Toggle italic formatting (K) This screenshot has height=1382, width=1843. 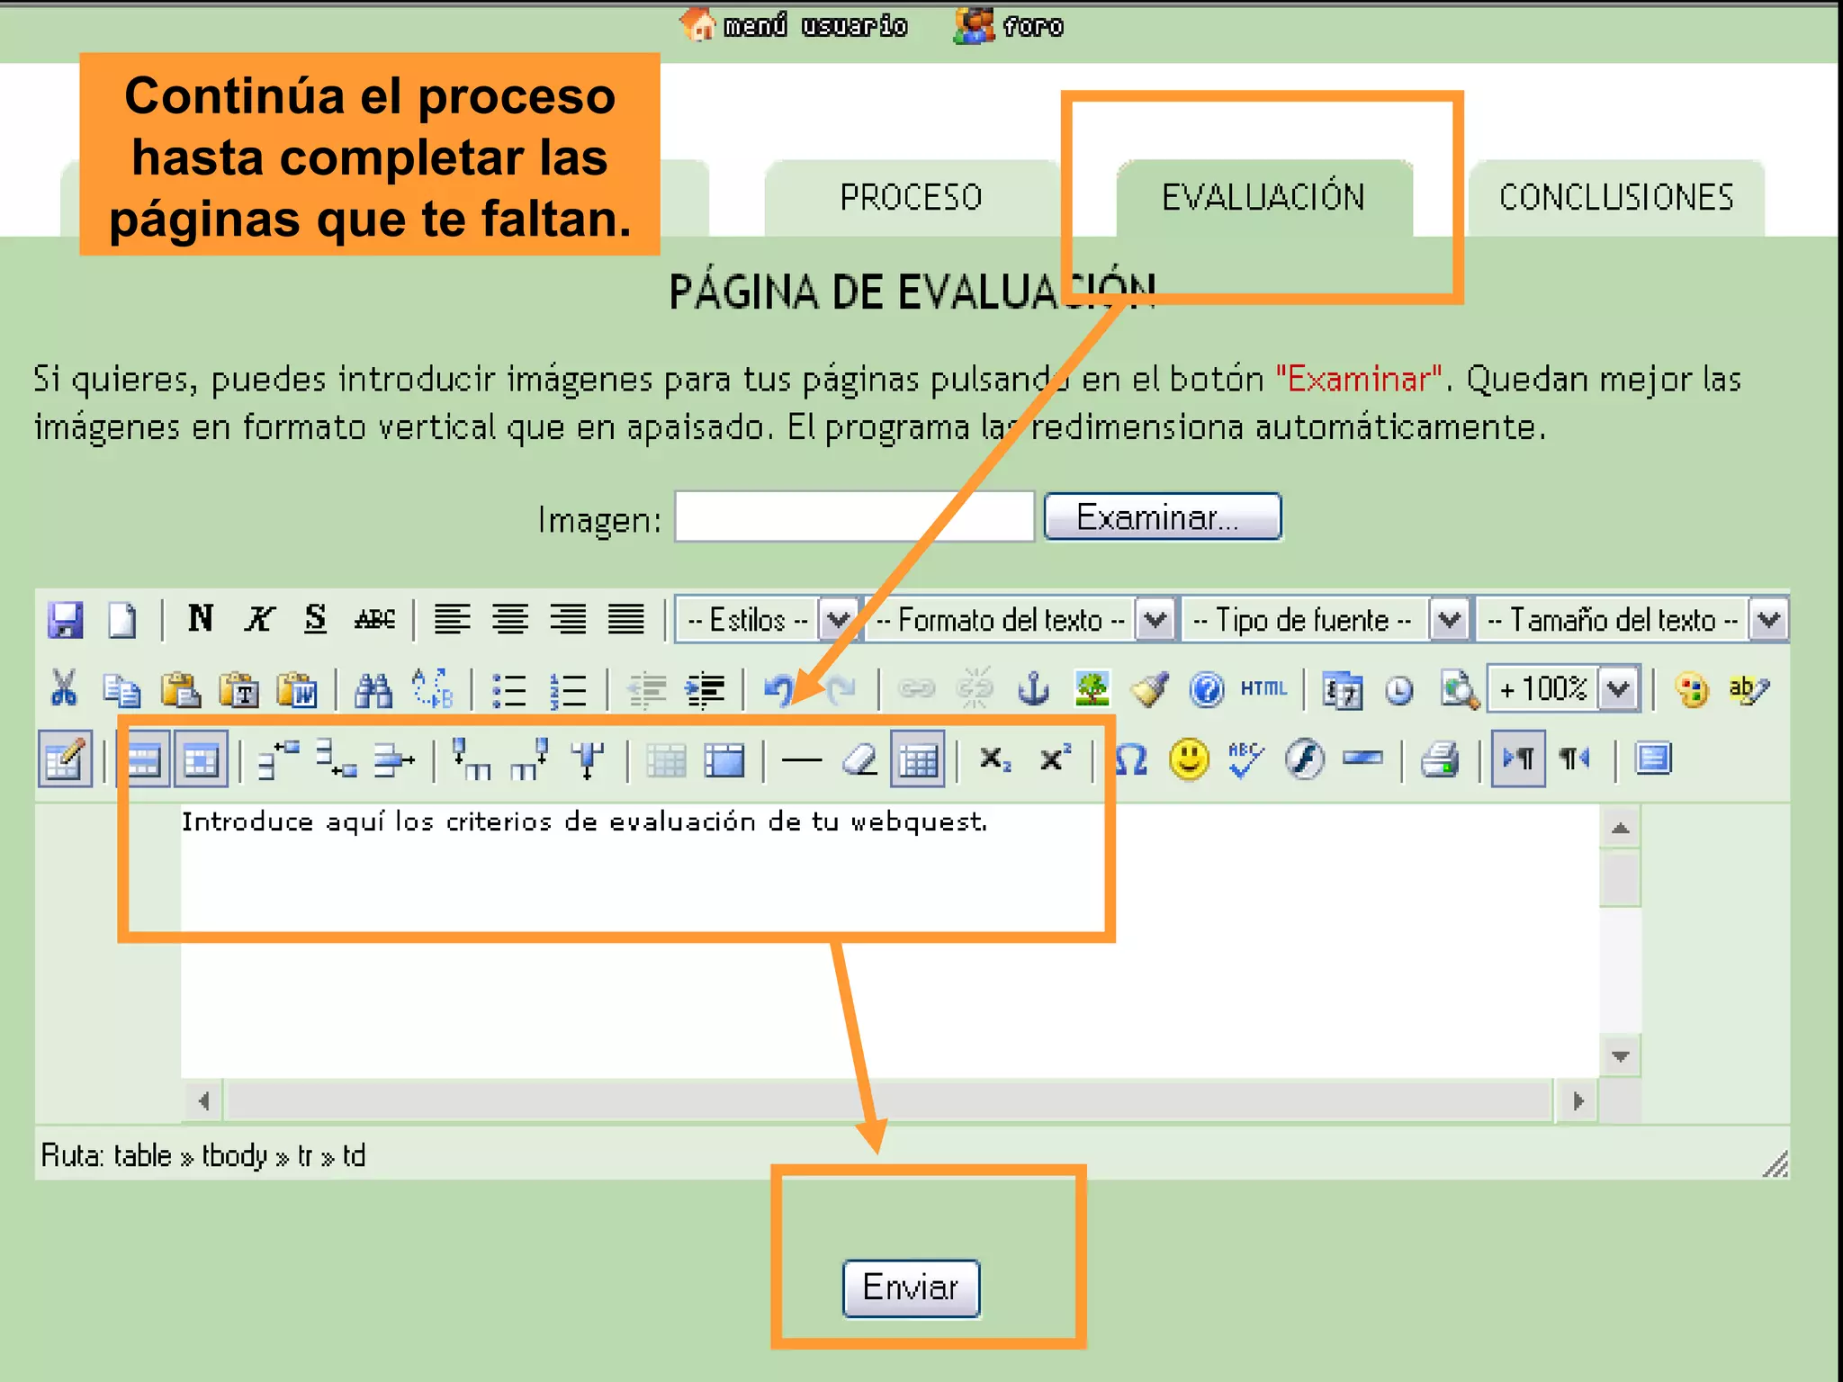(258, 619)
